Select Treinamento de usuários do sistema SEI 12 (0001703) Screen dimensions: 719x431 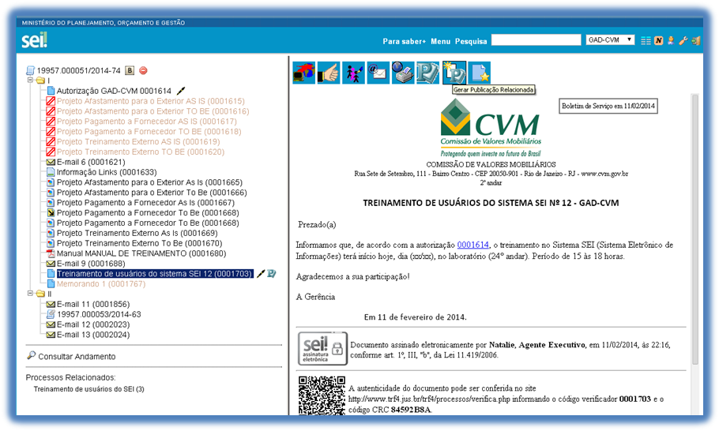pyautogui.click(x=155, y=274)
